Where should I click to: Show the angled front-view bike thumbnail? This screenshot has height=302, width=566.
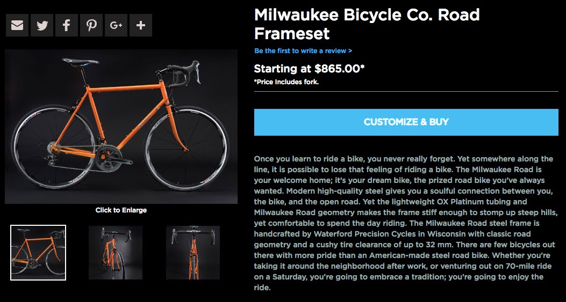pyautogui.click(x=116, y=253)
